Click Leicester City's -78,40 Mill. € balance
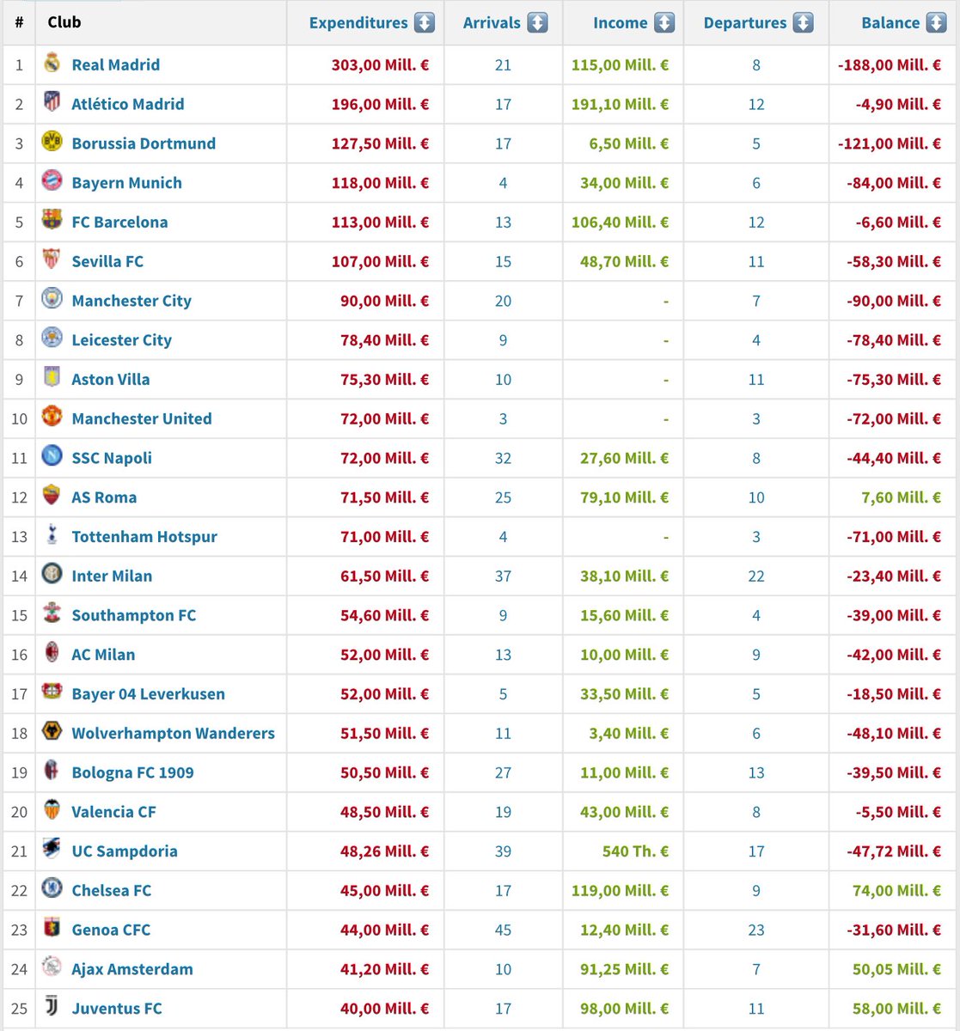The width and height of the screenshot is (960, 1031). click(x=894, y=340)
